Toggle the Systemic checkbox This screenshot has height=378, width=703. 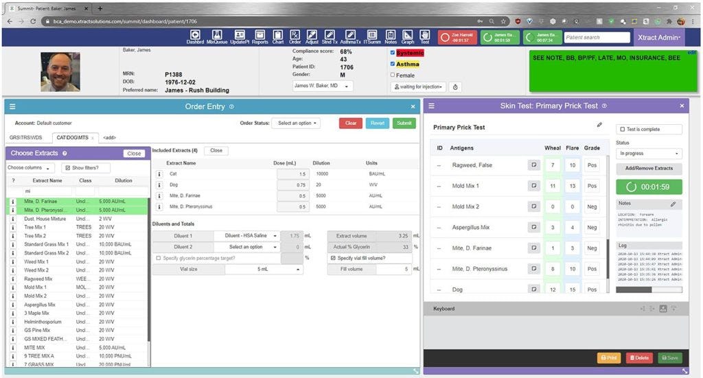(393, 52)
